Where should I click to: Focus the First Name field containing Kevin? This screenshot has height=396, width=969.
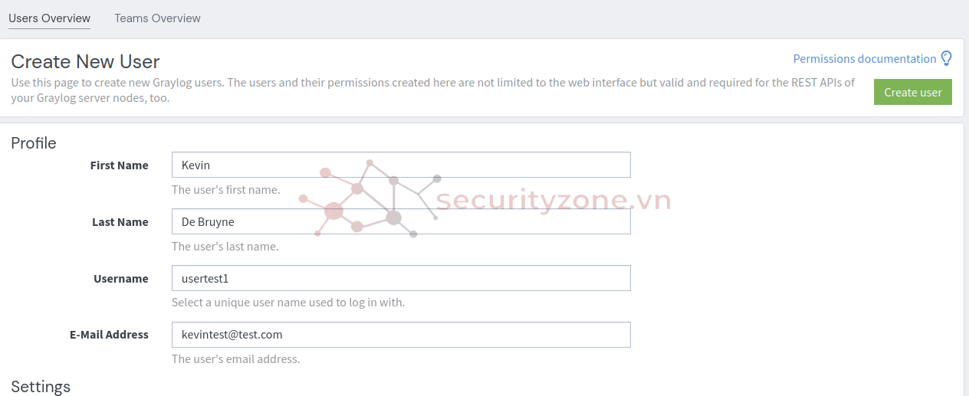[x=401, y=165]
